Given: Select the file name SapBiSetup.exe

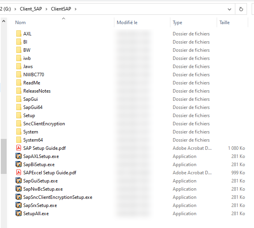Looking at the screenshot, I should [x=39, y=165].
